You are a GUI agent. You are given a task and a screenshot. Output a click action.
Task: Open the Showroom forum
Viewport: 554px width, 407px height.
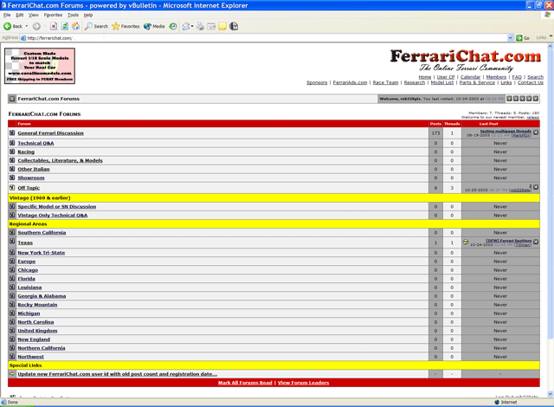click(31, 178)
